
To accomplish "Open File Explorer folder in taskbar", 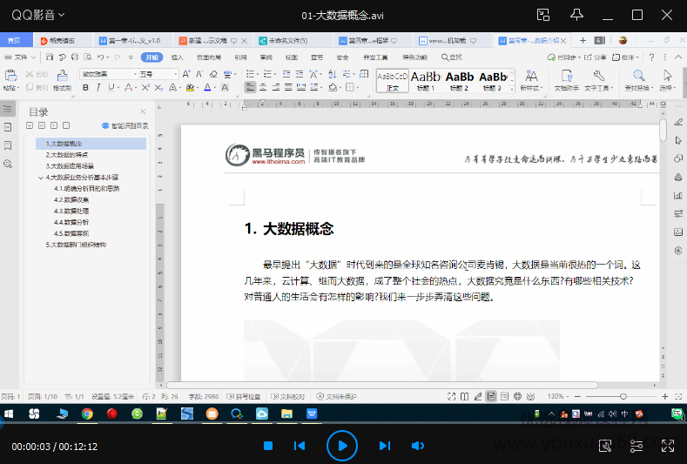I will 287,414.
